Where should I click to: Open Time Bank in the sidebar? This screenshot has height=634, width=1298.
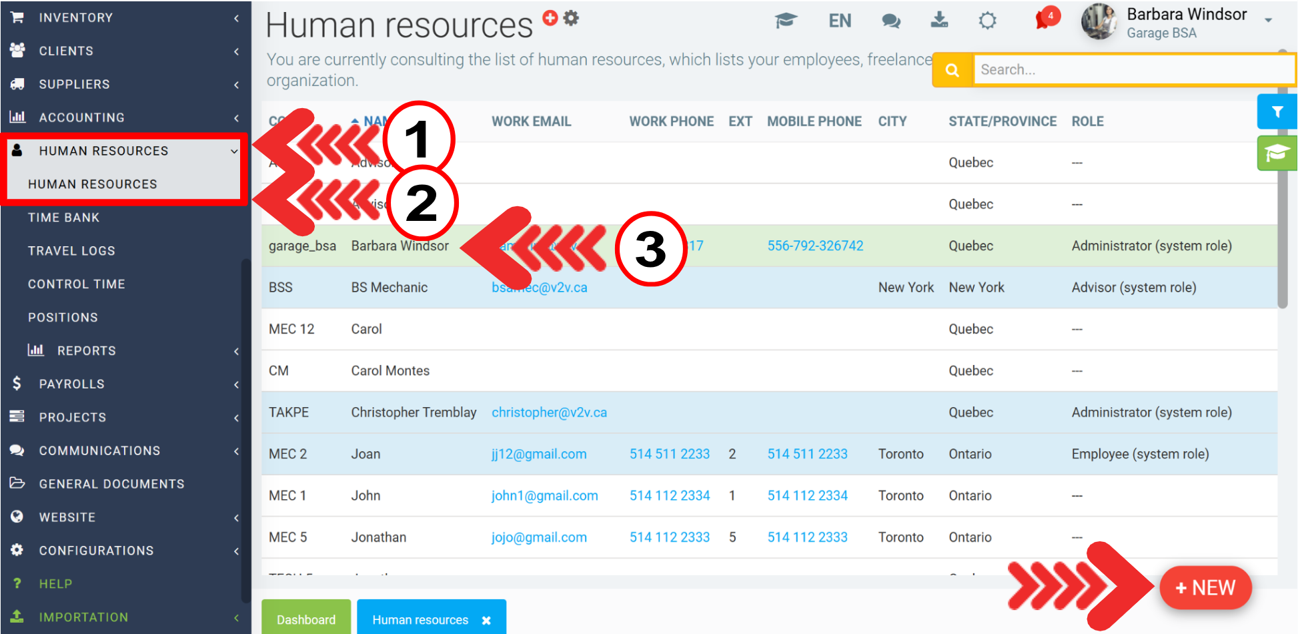(63, 218)
